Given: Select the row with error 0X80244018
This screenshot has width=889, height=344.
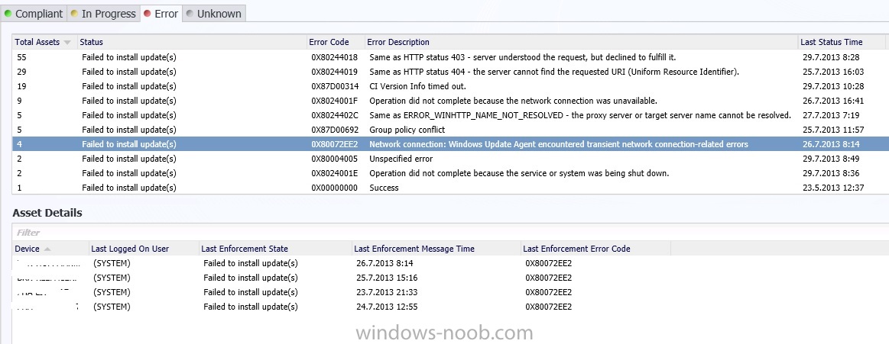Looking at the screenshot, I should click(448, 57).
